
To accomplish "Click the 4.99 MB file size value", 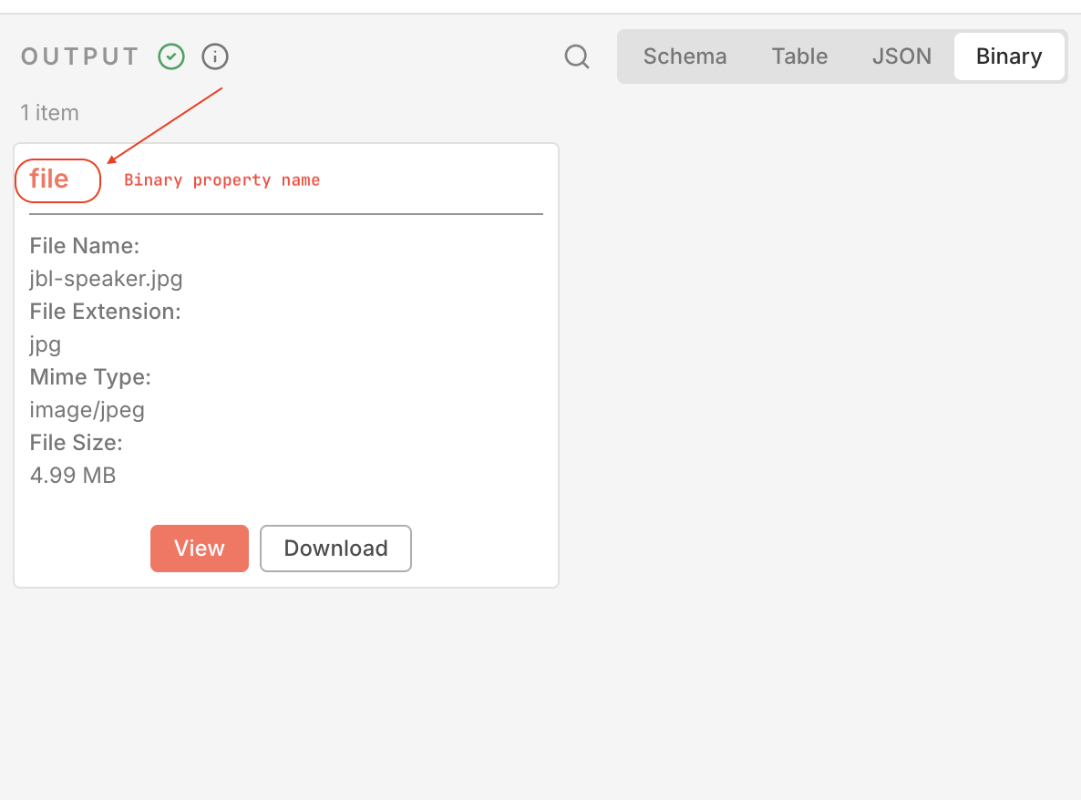I will coord(73,476).
